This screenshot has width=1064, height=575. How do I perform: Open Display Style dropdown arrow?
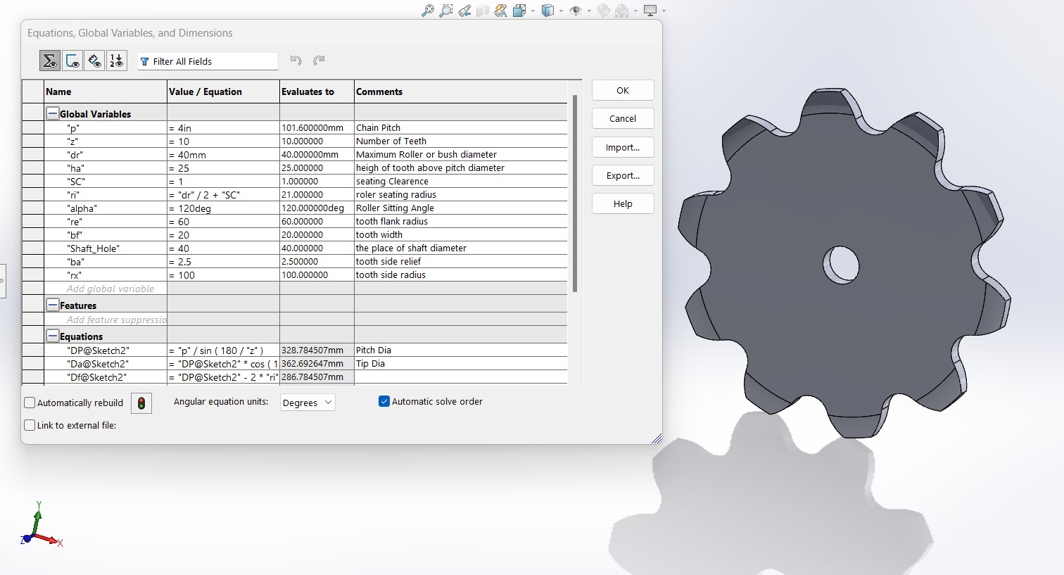point(561,11)
